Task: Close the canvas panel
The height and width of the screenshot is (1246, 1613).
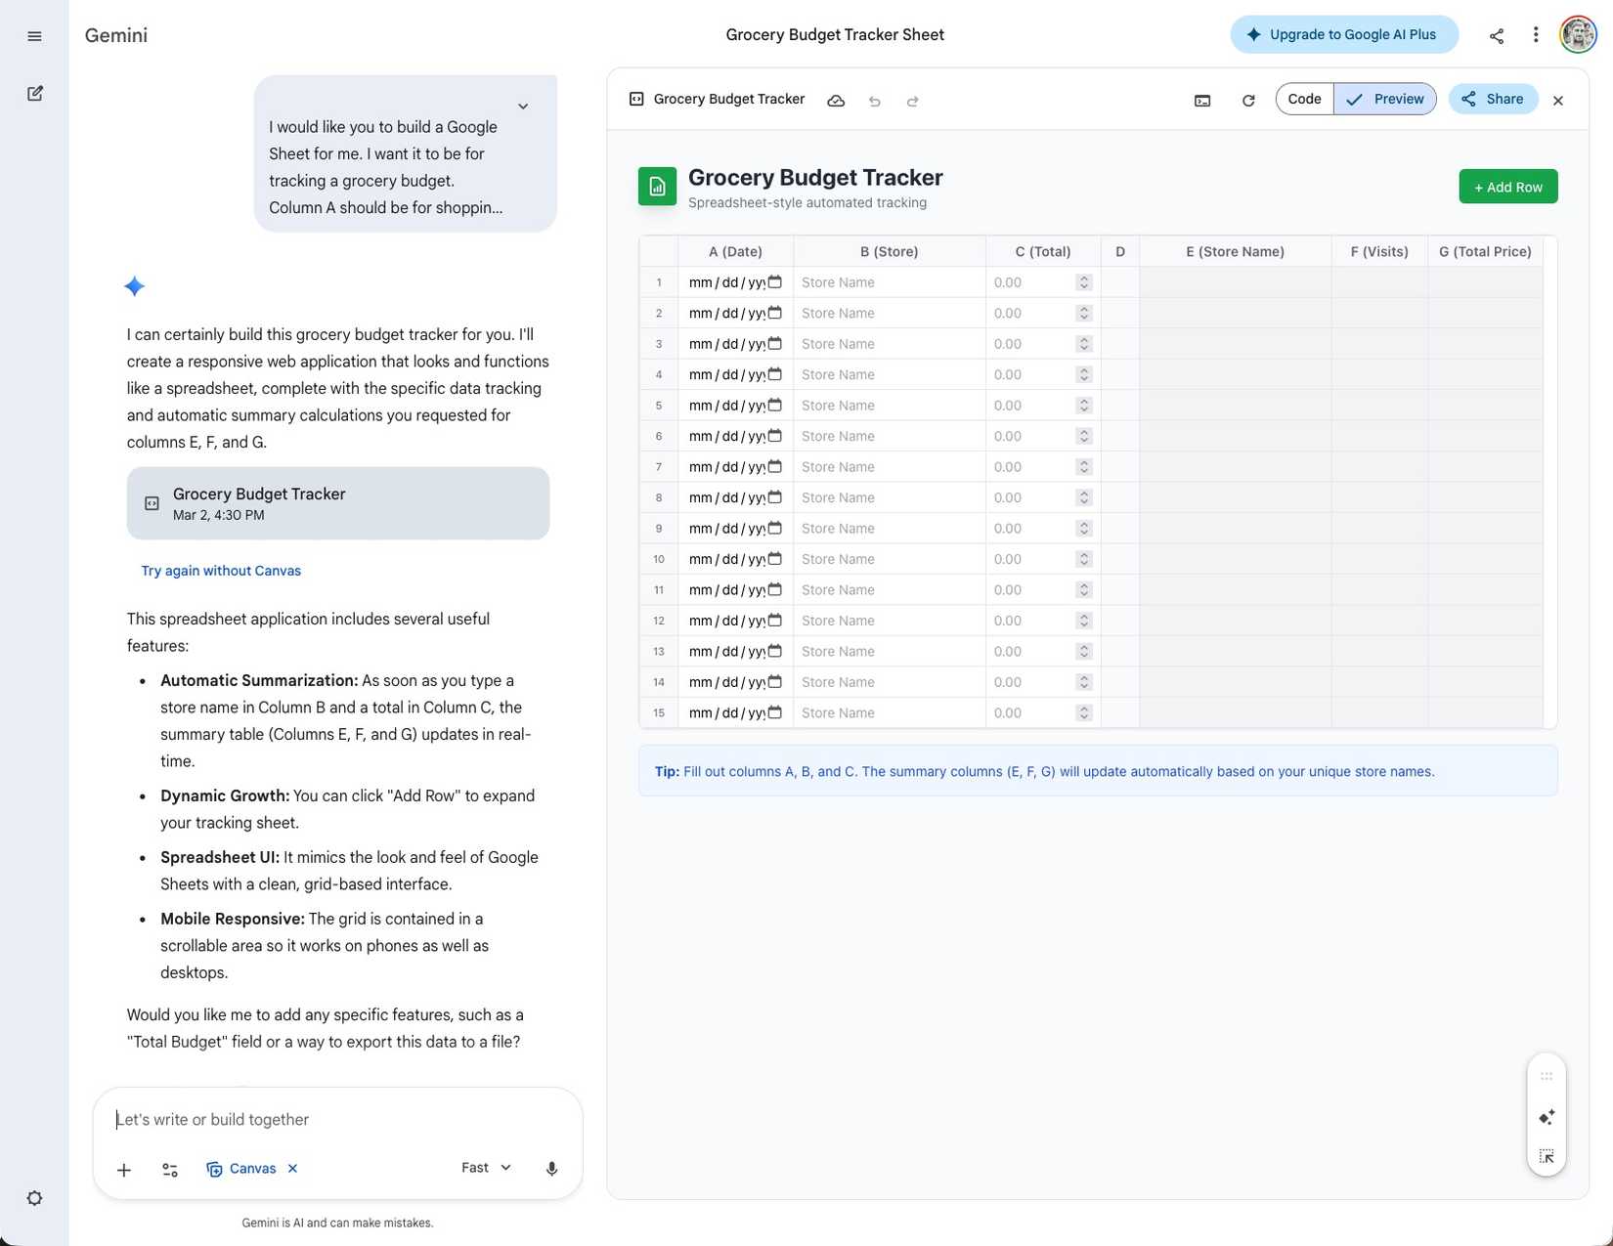Action: click(1558, 101)
